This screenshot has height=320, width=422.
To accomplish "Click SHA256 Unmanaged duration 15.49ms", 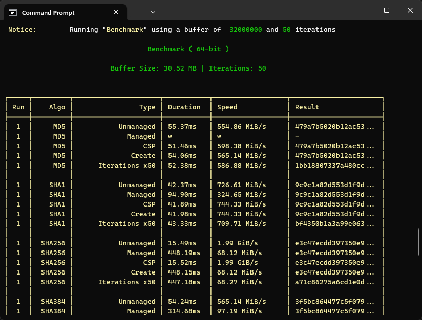I will (182, 243).
